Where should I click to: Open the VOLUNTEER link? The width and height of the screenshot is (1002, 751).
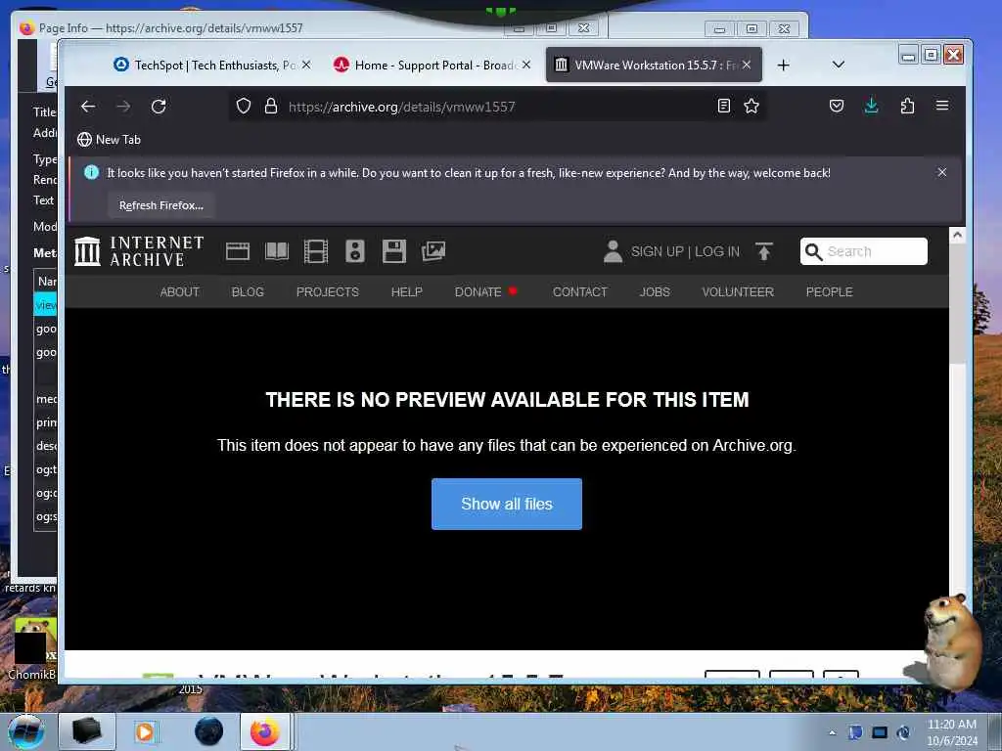pyautogui.click(x=738, y=291)
